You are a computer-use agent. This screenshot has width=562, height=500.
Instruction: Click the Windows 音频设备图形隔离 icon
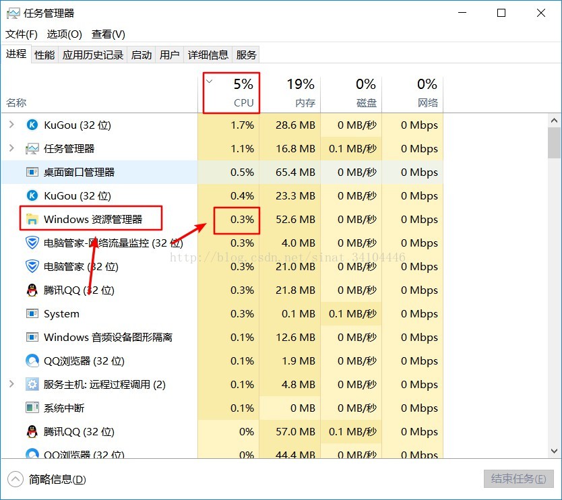[32, 337]
